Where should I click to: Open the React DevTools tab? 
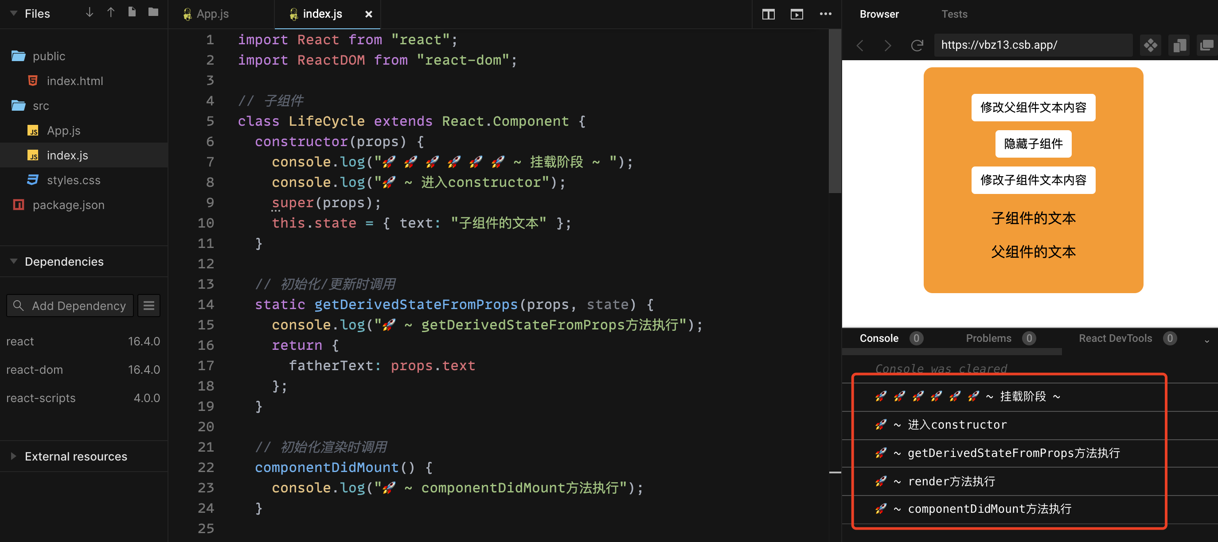pos(1115,338)
